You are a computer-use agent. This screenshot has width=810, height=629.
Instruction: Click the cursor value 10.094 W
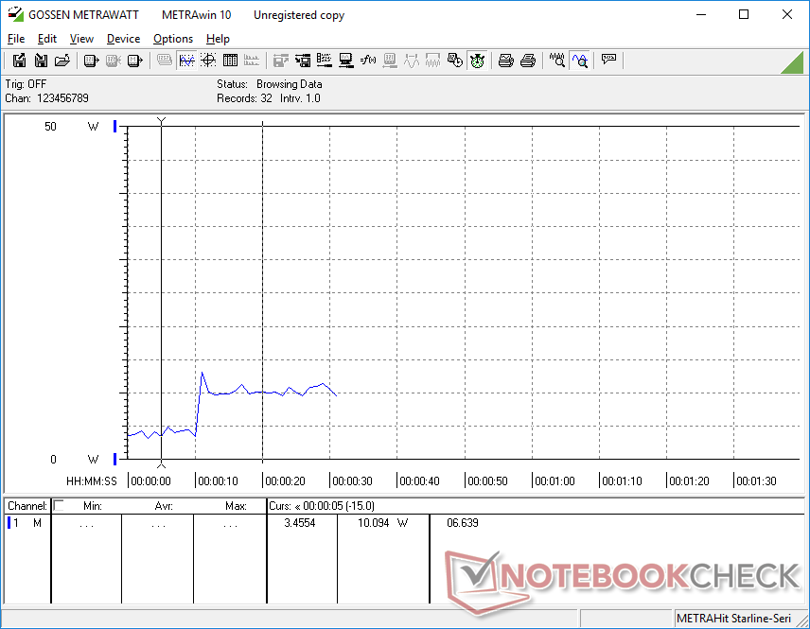(x=383, y=523)
